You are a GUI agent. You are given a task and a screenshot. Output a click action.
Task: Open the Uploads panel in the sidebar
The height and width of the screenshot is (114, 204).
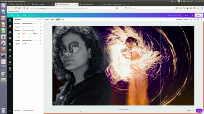point(10,63)
